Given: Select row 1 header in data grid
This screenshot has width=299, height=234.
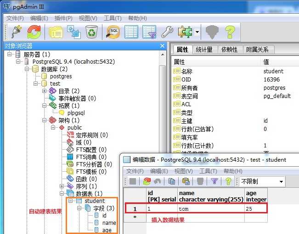Looking at the screenshot, I should pyautogui.click(x=135, y=209).
